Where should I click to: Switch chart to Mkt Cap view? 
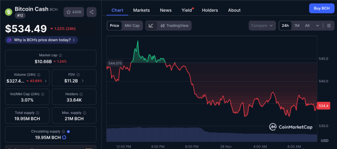132,26
